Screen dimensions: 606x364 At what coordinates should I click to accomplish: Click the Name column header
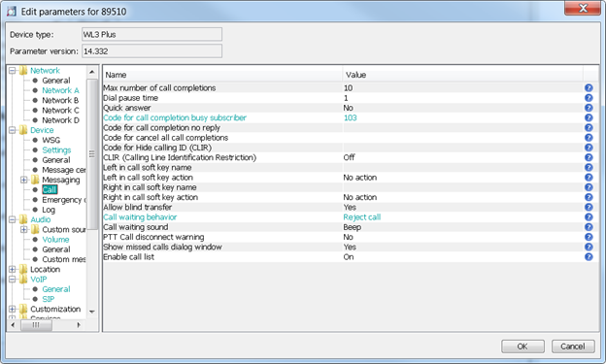pyautogui.click(x=222, y=75)
